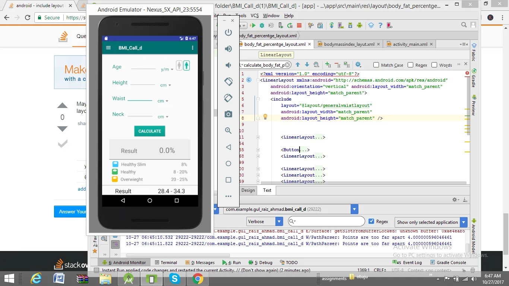The width and height of the screenshot is (509, 286).
Task: Click the emulator power button icon
Action: coord(228,32)
